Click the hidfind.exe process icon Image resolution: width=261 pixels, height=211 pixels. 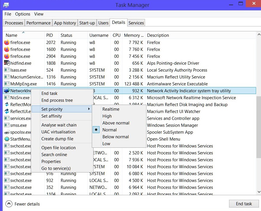tap(7, 63)
